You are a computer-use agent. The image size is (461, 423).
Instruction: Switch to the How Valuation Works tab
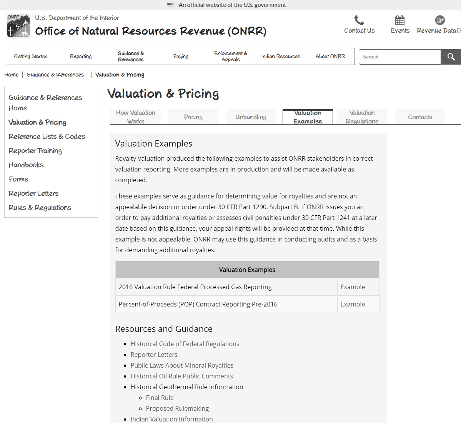135,117
